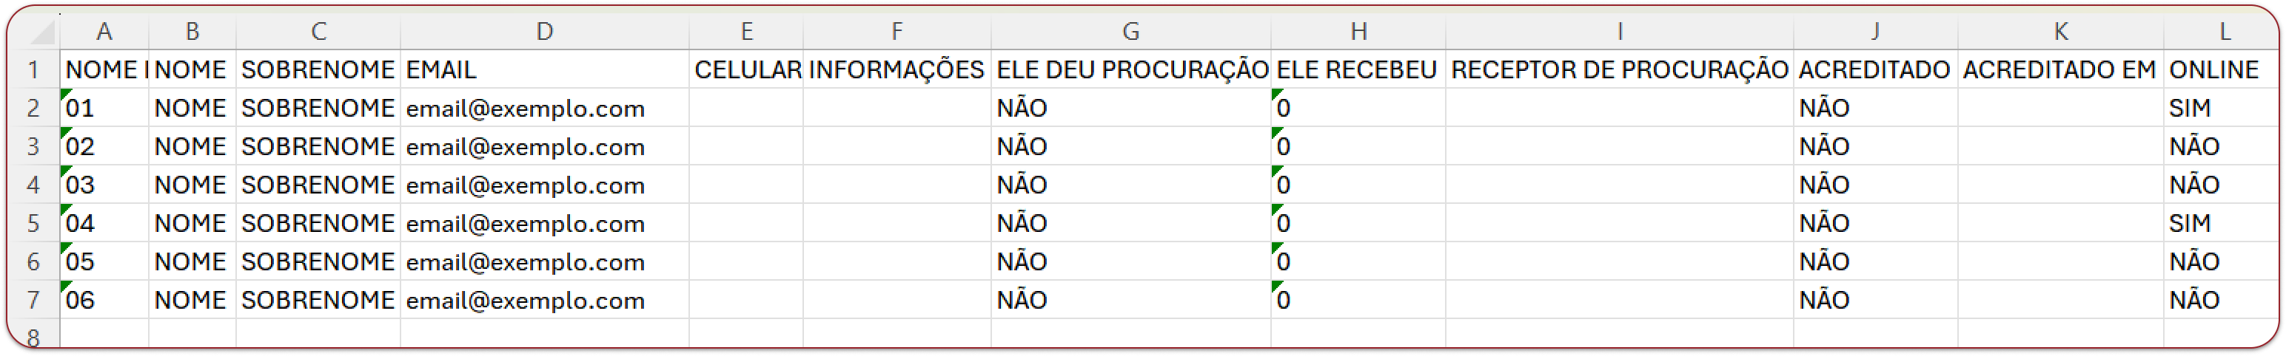Viewport: 2286px width, 356px height.
Task: Click the INFORMAÇÕES header cell
Action: pos(896,70)
